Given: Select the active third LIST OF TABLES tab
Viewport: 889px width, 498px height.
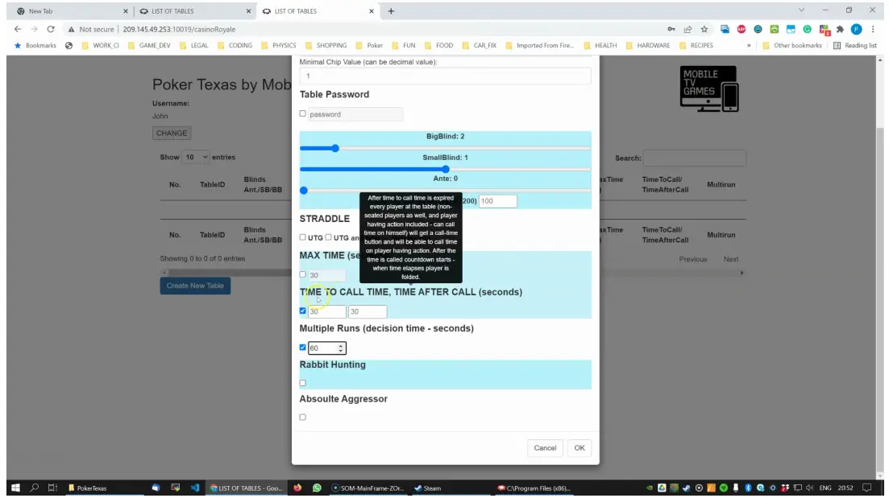Looking at the screenshot, I should click(318, 10).
